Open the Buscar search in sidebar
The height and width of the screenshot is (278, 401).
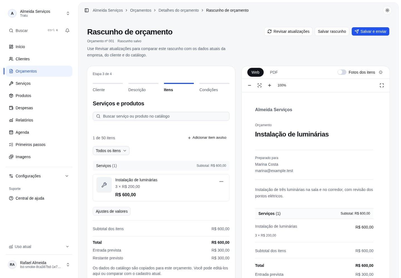pyautogui.click(x=33, y=31)
